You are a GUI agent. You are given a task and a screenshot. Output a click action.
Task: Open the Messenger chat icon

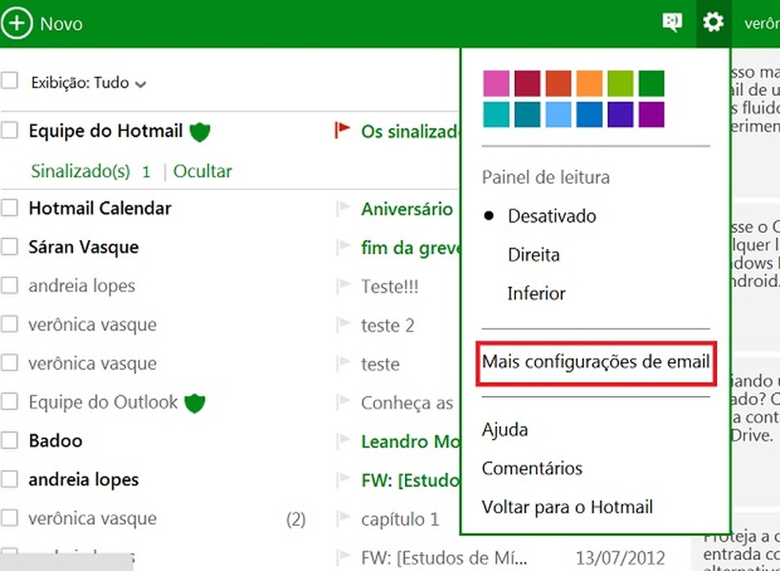click(671, 22)
